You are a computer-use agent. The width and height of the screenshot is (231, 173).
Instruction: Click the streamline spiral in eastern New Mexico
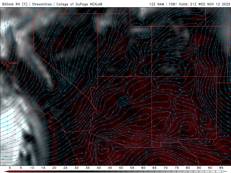tap(203, 118)
